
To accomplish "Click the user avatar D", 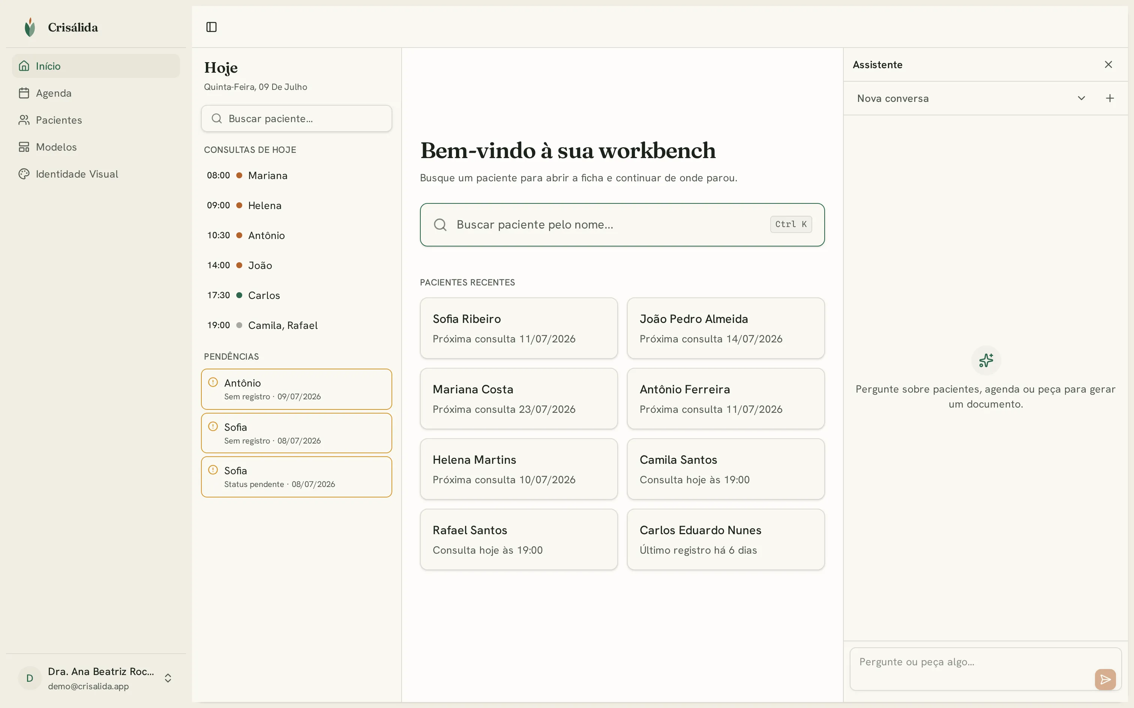I will (x=30, y=678).
